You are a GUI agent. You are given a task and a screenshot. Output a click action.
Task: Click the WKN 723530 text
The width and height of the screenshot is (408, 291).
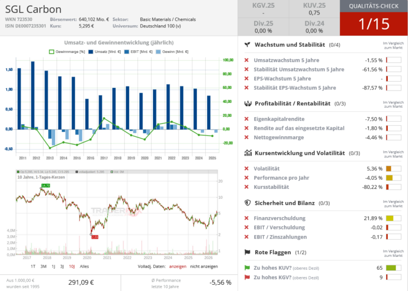pyautogui.click(x=18, y=19)
